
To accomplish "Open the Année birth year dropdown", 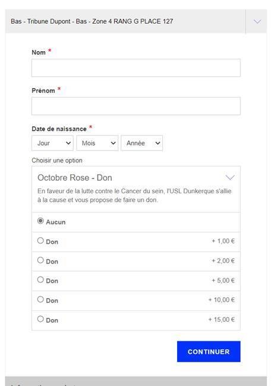I will pos(141,143).
